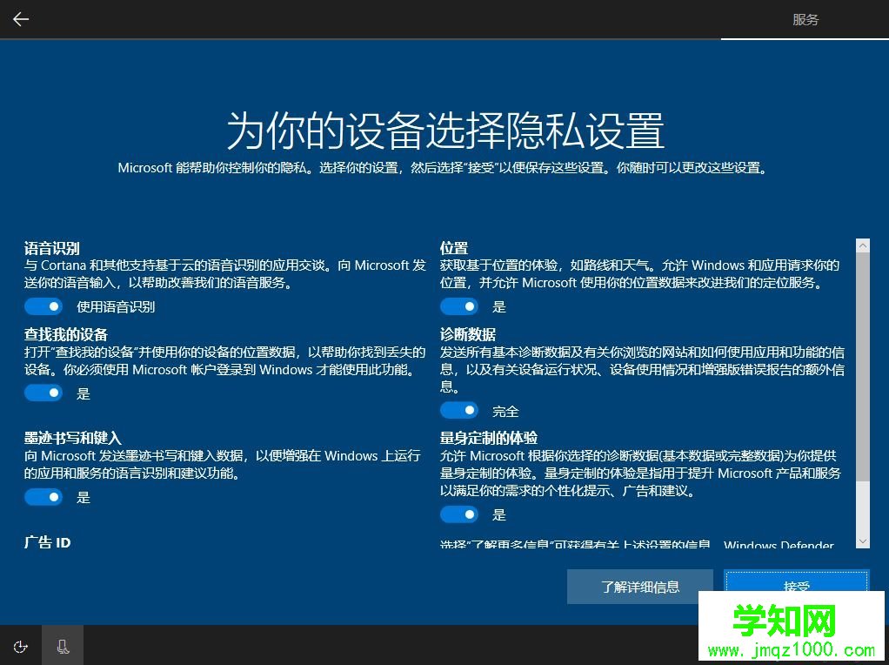Viewport: 889px width, 665px height.
Task: Activate the Narrator microphone icon bottom left
Action: 62,646
